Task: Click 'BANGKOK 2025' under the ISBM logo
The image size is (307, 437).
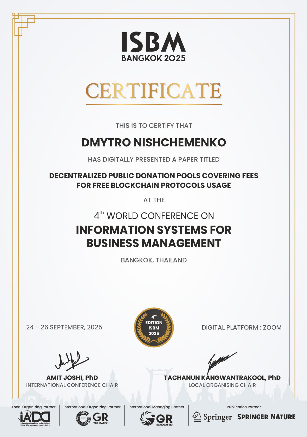Action: (x=154, y=58)
